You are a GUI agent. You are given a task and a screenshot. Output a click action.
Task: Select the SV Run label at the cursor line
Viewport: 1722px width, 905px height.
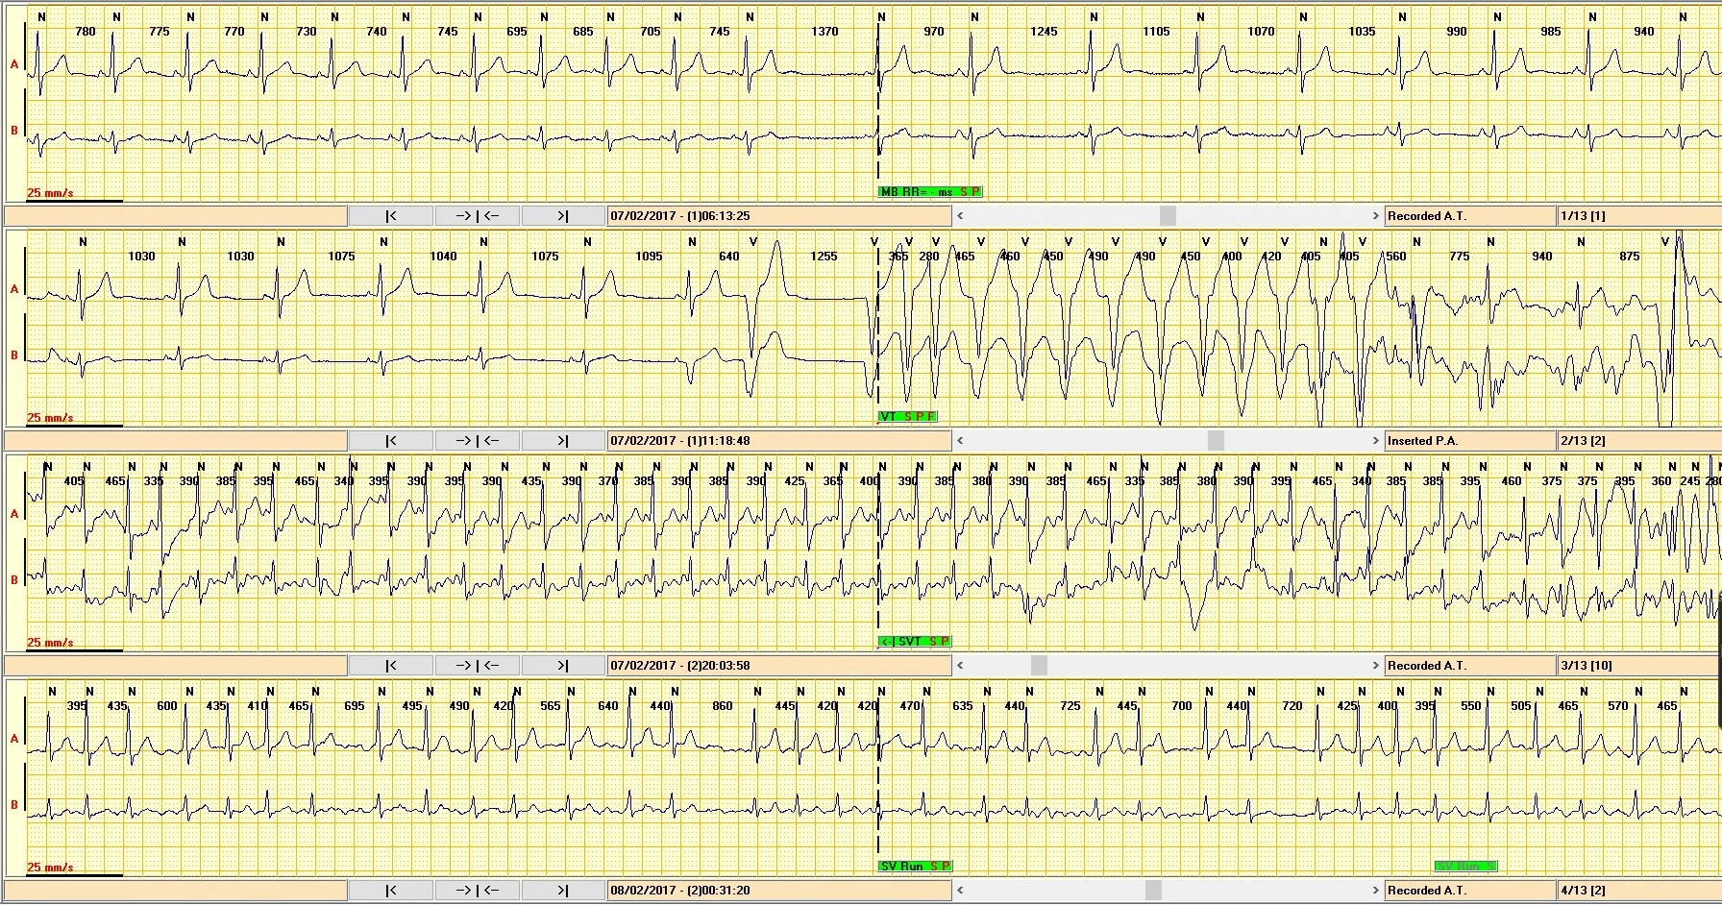click(915, 867)
